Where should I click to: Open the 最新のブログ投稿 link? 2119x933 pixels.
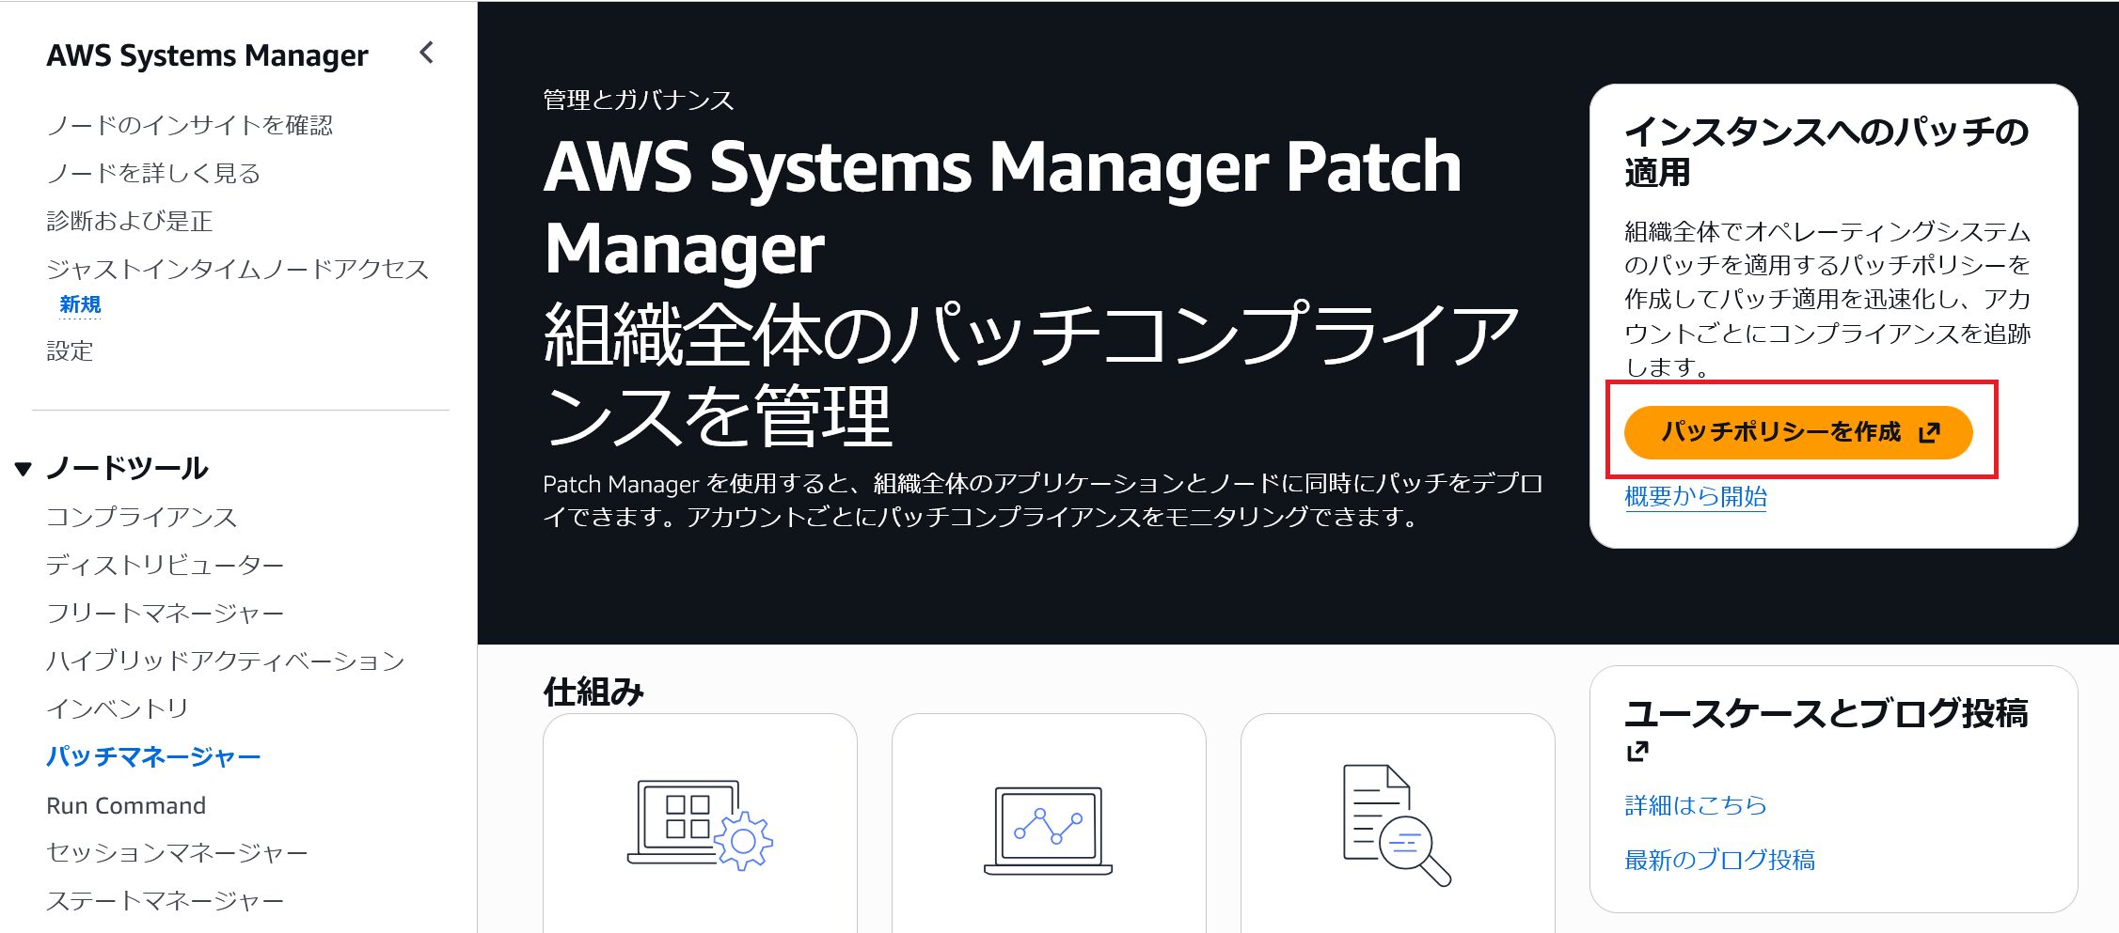[x=1719, y=860]
